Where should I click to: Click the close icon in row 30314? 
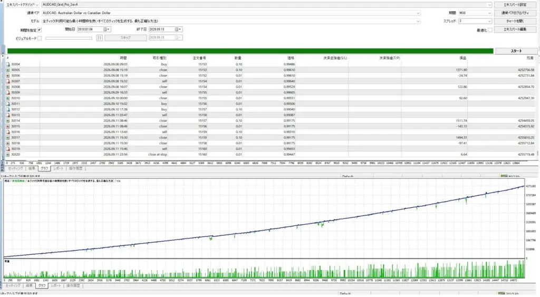tap(7, 121)
